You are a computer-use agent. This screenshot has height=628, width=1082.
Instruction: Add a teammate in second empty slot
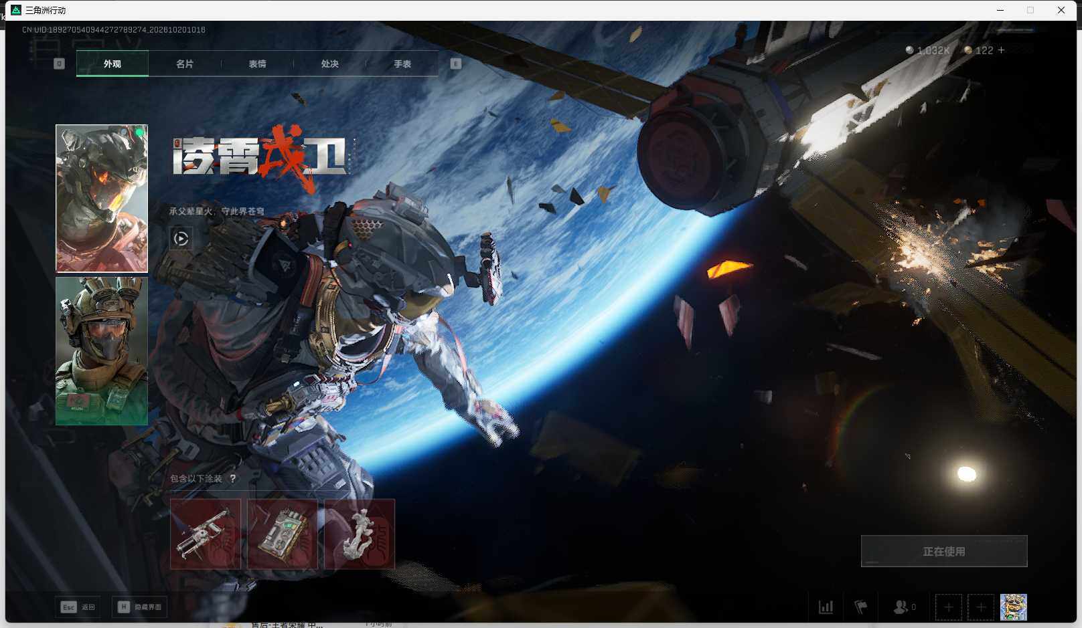pos(981,607)
